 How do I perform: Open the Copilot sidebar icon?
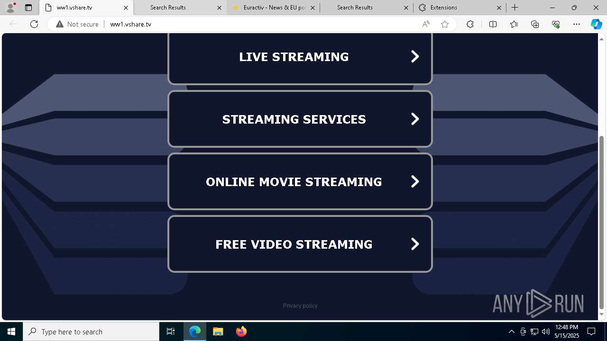(596, 24)
